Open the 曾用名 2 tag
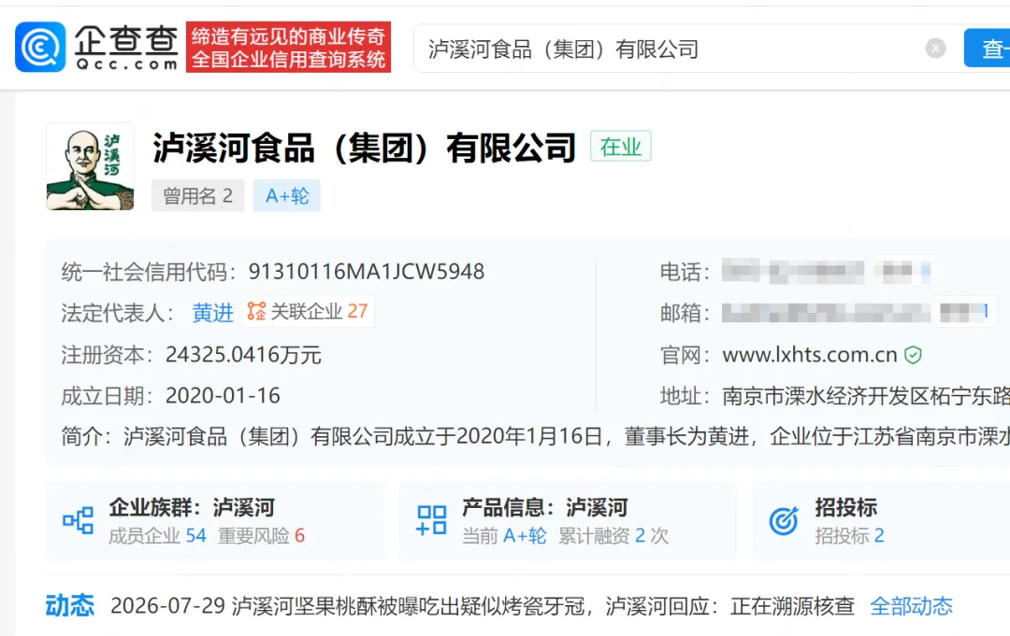 point(197,195)
